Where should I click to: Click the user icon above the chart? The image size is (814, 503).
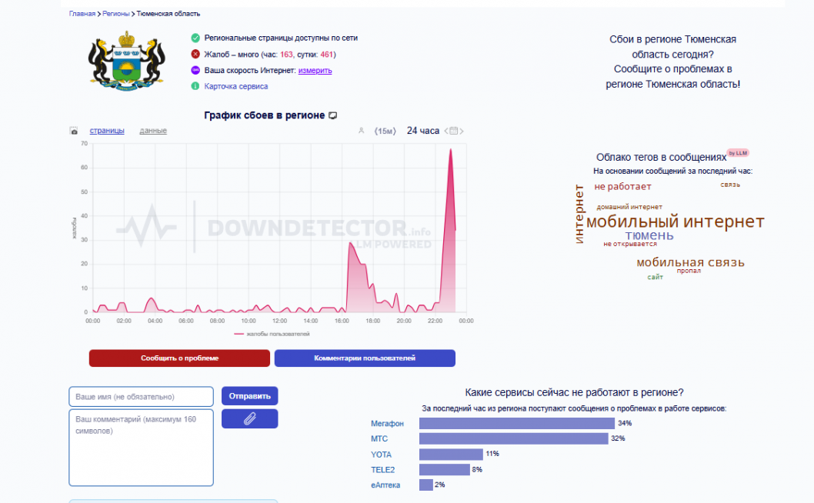pos(361,131)
